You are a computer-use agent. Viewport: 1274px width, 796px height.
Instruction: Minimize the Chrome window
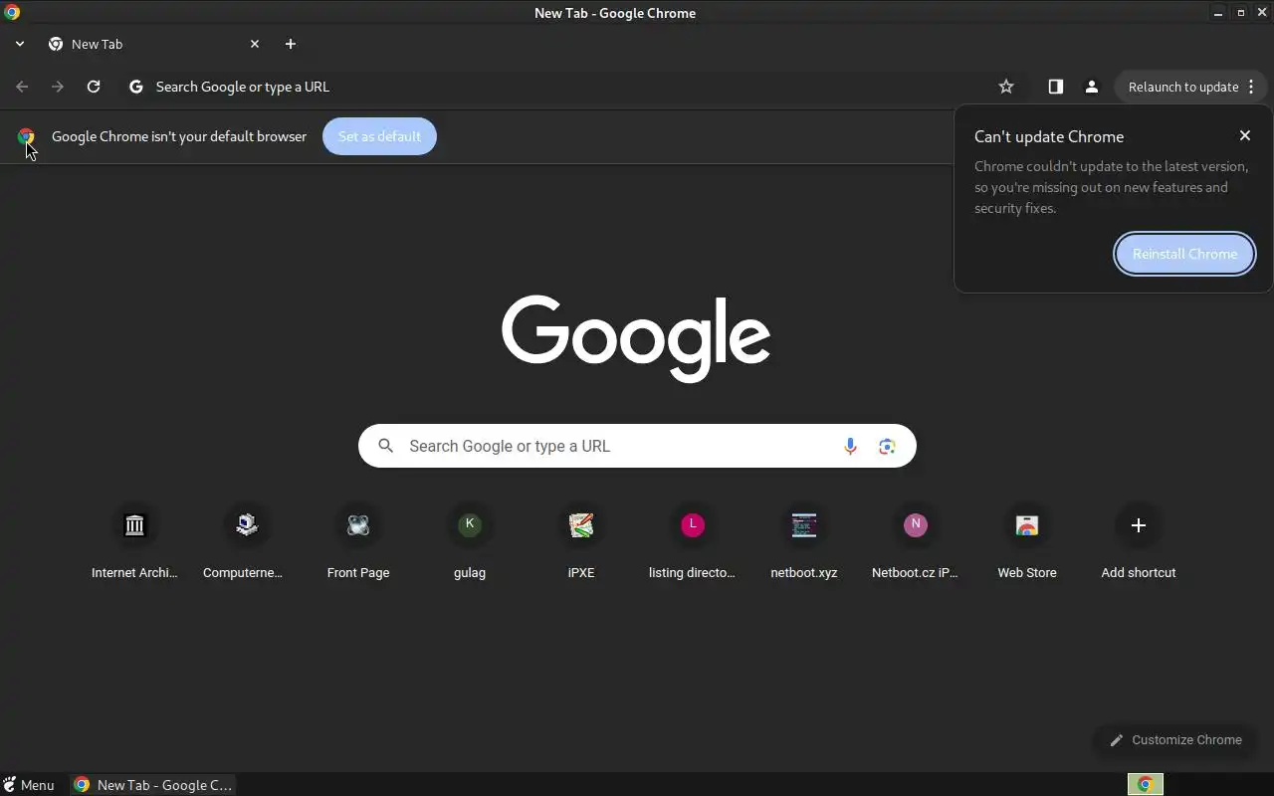[x=1218, y=13]
